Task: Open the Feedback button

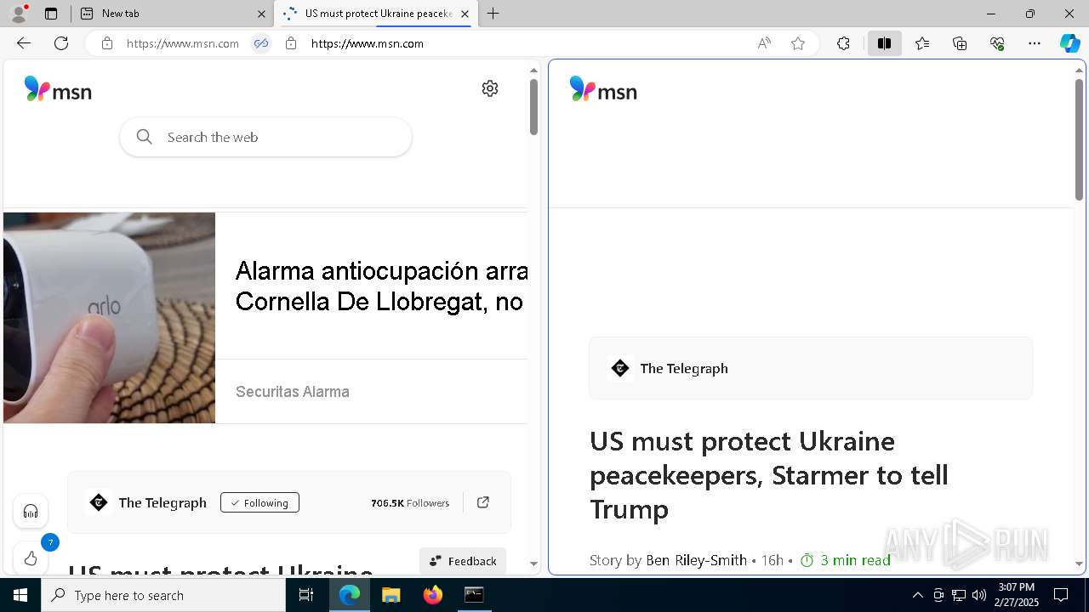Action: click(x=463, y=561)
